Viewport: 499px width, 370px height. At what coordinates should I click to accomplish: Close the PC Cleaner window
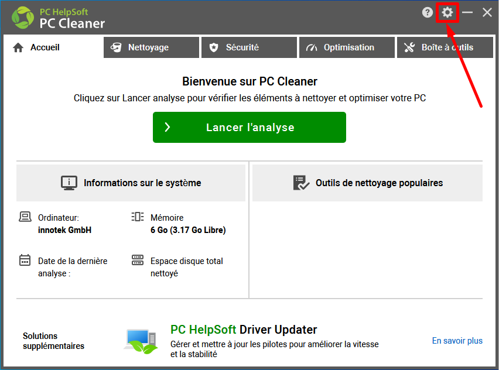(x=487, y=13)
